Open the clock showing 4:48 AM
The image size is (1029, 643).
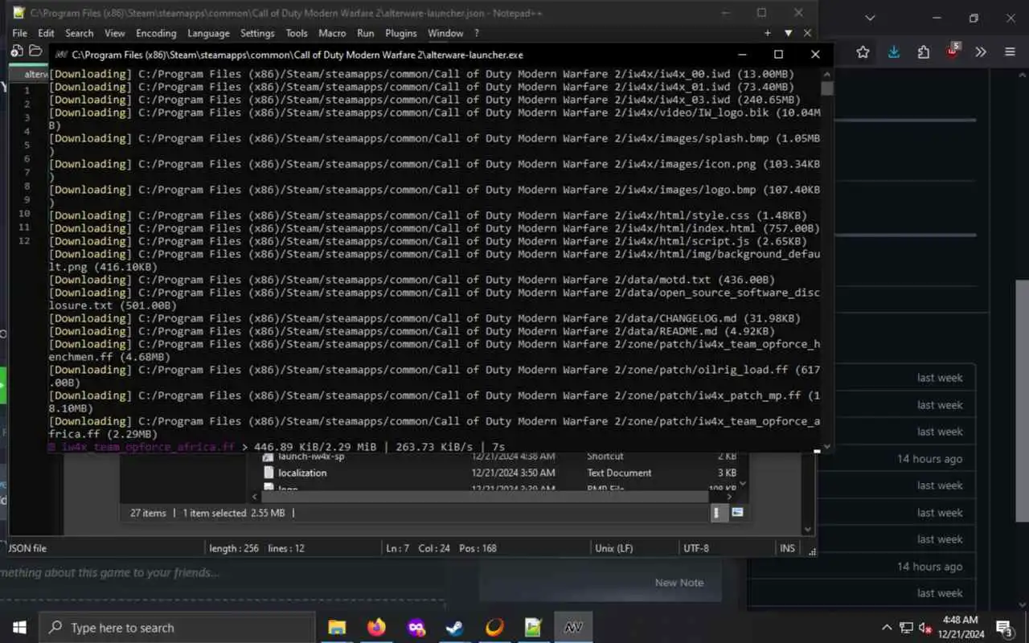pyautogui.click(x=960, y=628)
